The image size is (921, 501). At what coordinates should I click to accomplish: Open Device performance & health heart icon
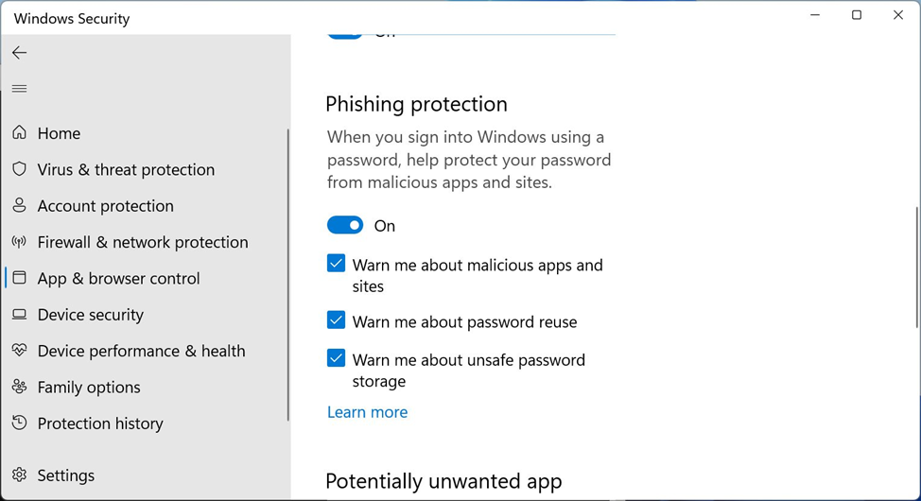[x=19, y=351]
